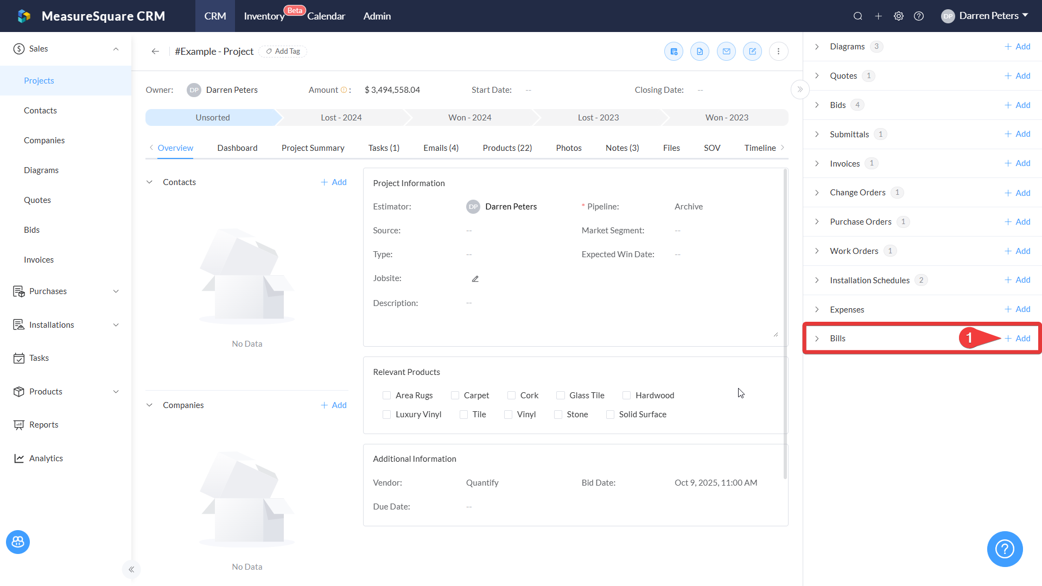Click the Add Tag button

(x=283, y=52)
